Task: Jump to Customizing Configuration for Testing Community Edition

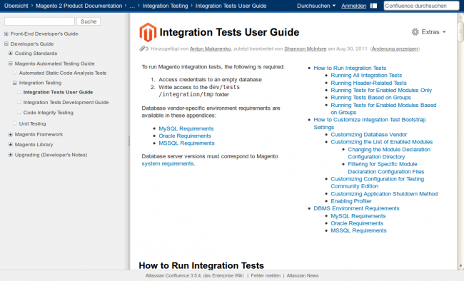Action: [x=378, y=183]
